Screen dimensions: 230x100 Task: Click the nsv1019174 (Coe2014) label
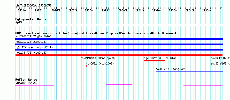tap(31, 42)
